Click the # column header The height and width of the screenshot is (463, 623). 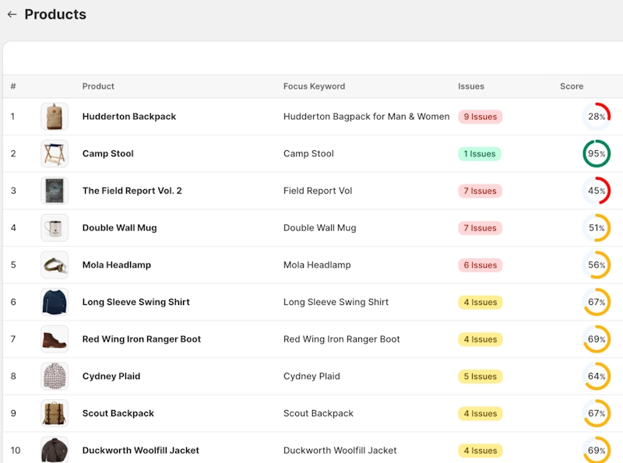point(13,86)
